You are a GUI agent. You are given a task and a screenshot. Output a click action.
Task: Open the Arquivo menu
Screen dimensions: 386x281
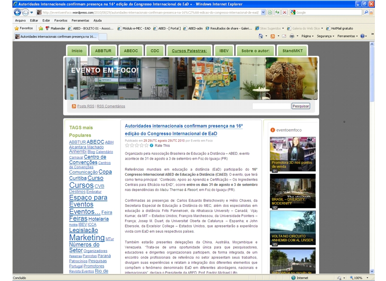click(x=20, y=21)
